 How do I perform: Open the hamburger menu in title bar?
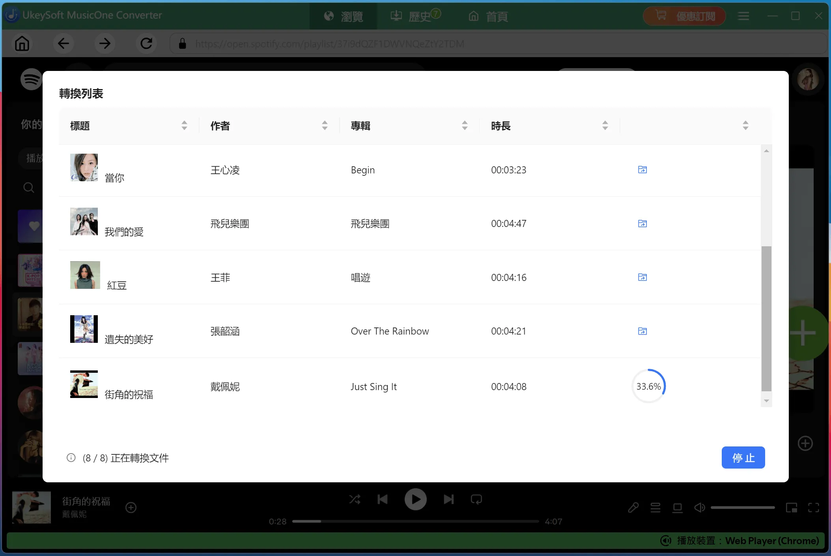(x=743, y=16)
